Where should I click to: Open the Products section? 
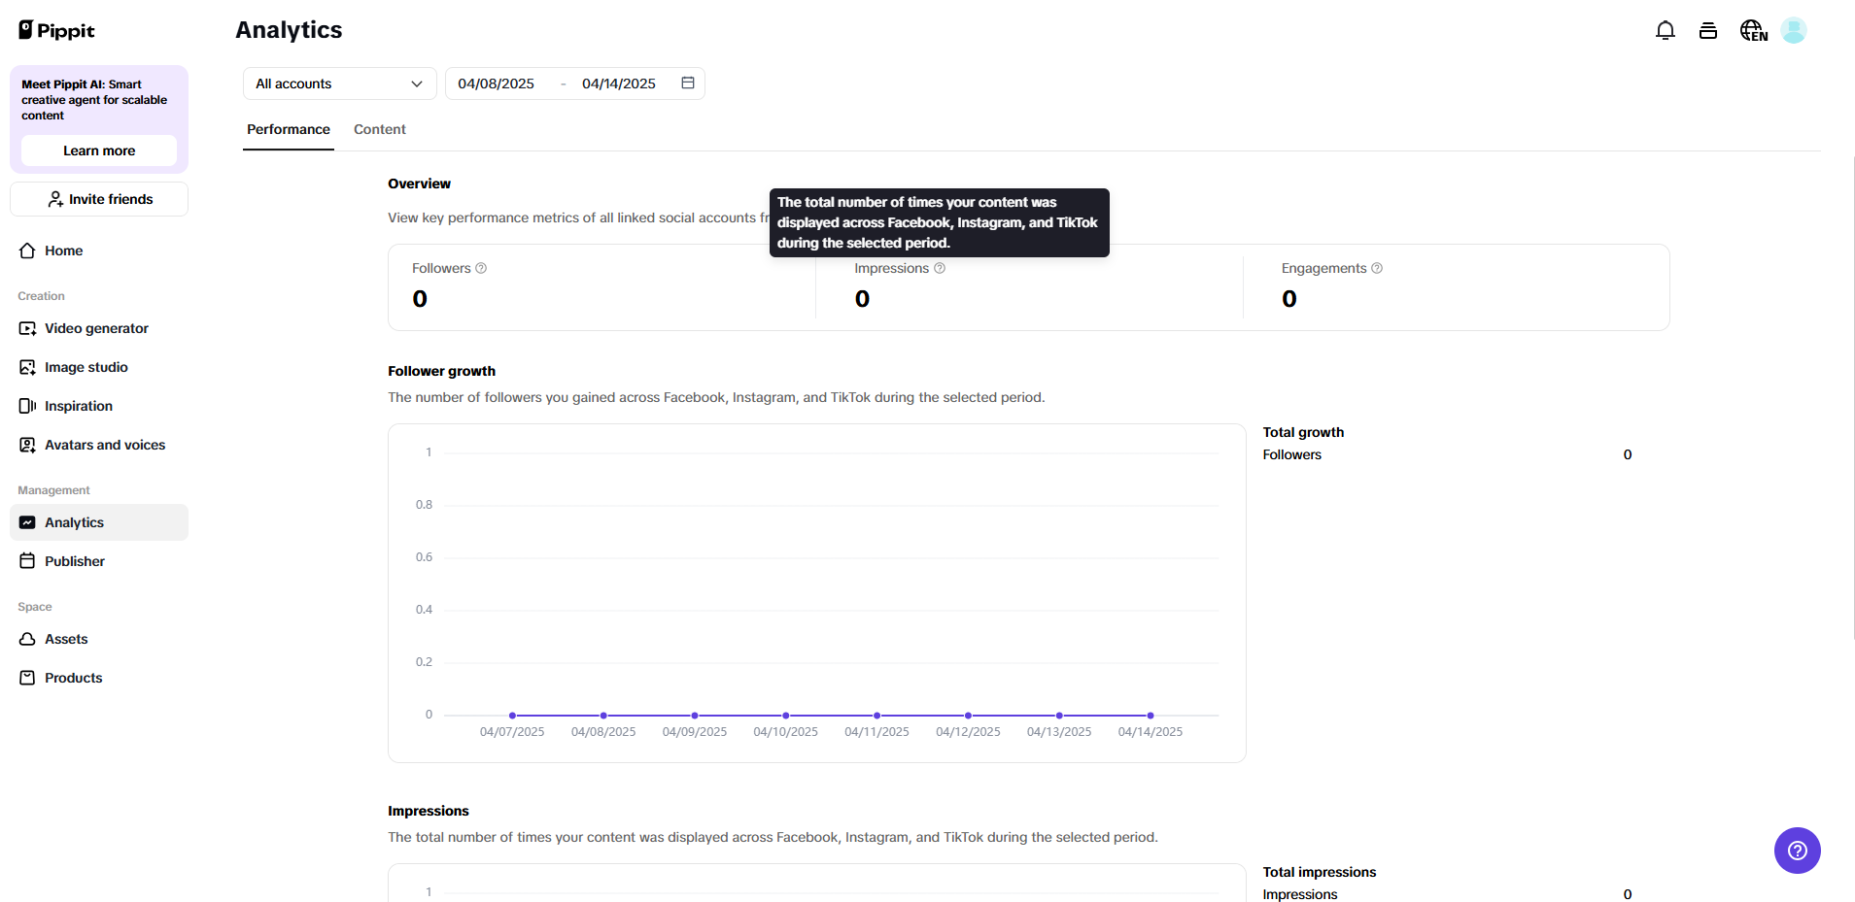click(x=73, y=678)
